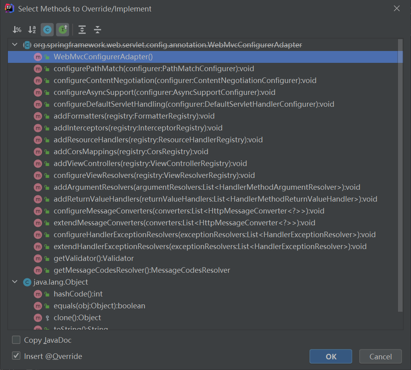Click class icon beside org.springframework WebMvcConfigurerAdapter
411x370 pixels.
click(x=27, y=45)
